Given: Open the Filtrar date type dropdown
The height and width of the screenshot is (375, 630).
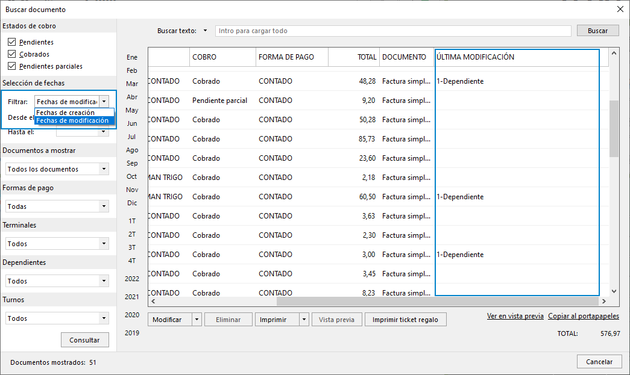Looking at the screenshot, I should pos(104,102).
